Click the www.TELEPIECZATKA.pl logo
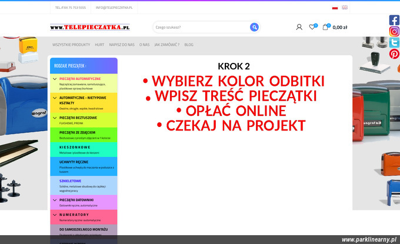This screenshot has height=244, width=400. (x=90, y=27)
